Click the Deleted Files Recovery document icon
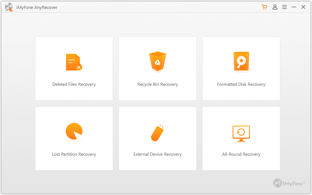 pyautogui.click(x=74, y=62)
